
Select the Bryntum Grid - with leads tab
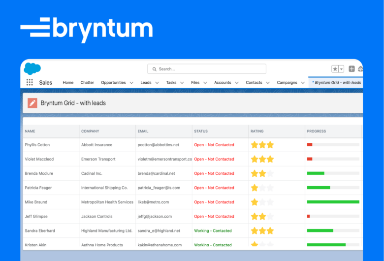pos(336,83)
